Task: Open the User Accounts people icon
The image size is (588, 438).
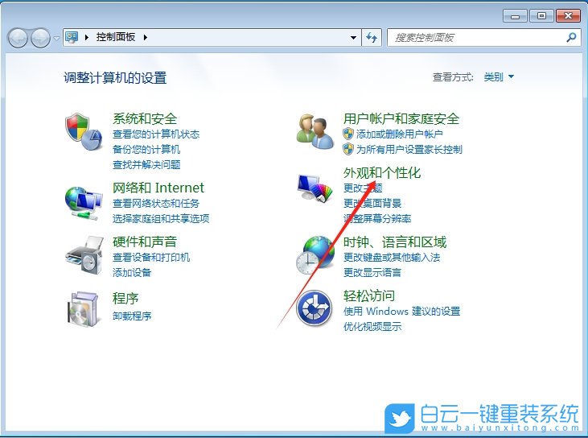Action: click(315, 131)
